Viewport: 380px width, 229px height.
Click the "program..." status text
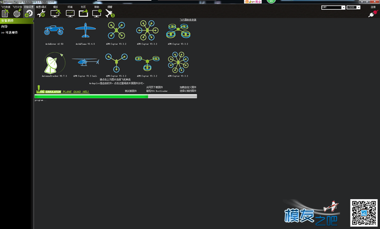click(40, 101)
